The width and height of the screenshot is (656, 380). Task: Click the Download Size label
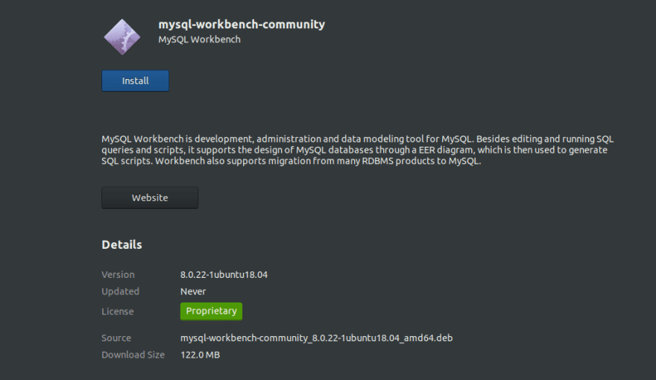coord(133,355)
